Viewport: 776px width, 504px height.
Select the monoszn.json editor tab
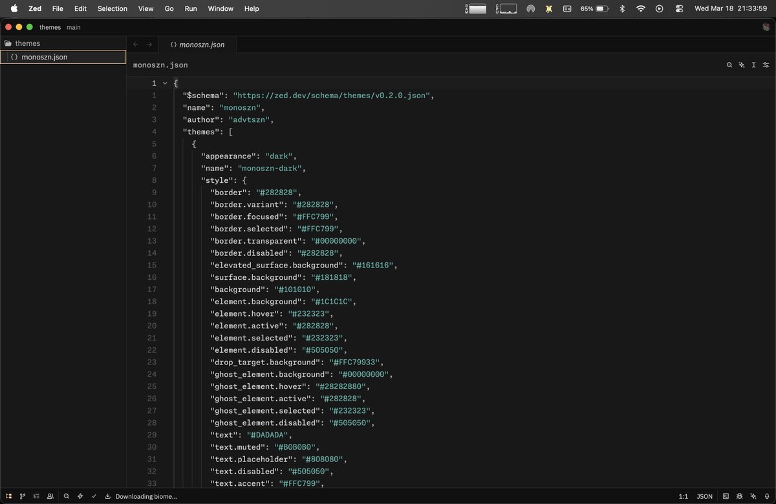[197, 45]
